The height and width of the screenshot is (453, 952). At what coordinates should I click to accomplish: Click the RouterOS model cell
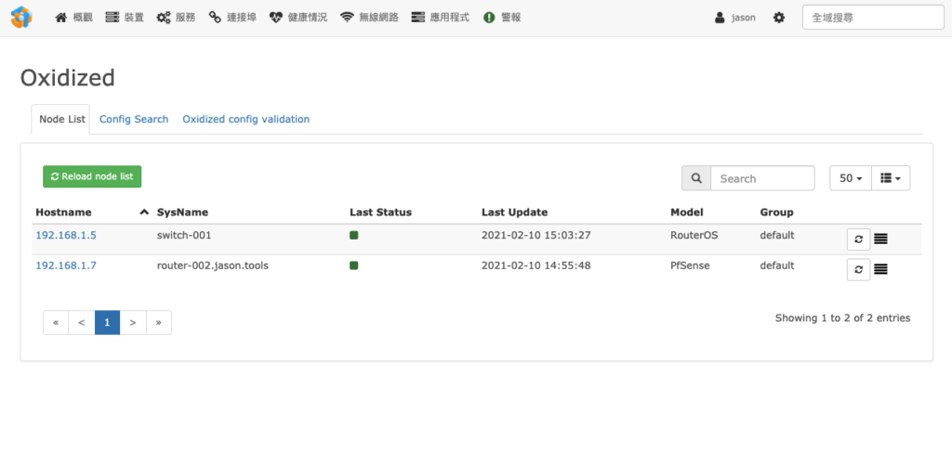click(694, 235)
